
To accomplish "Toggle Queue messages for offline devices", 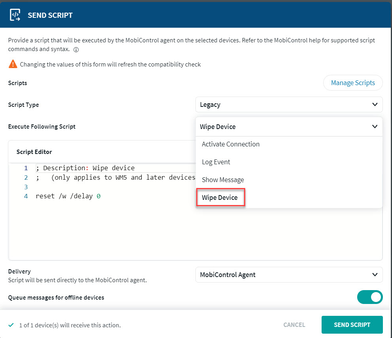I will (369, 297).
